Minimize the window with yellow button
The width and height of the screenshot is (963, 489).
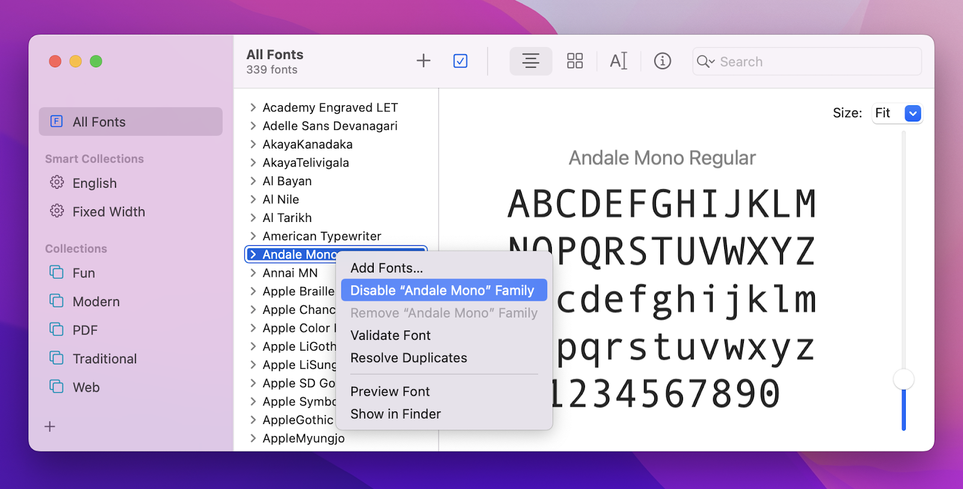pos(76,61)
